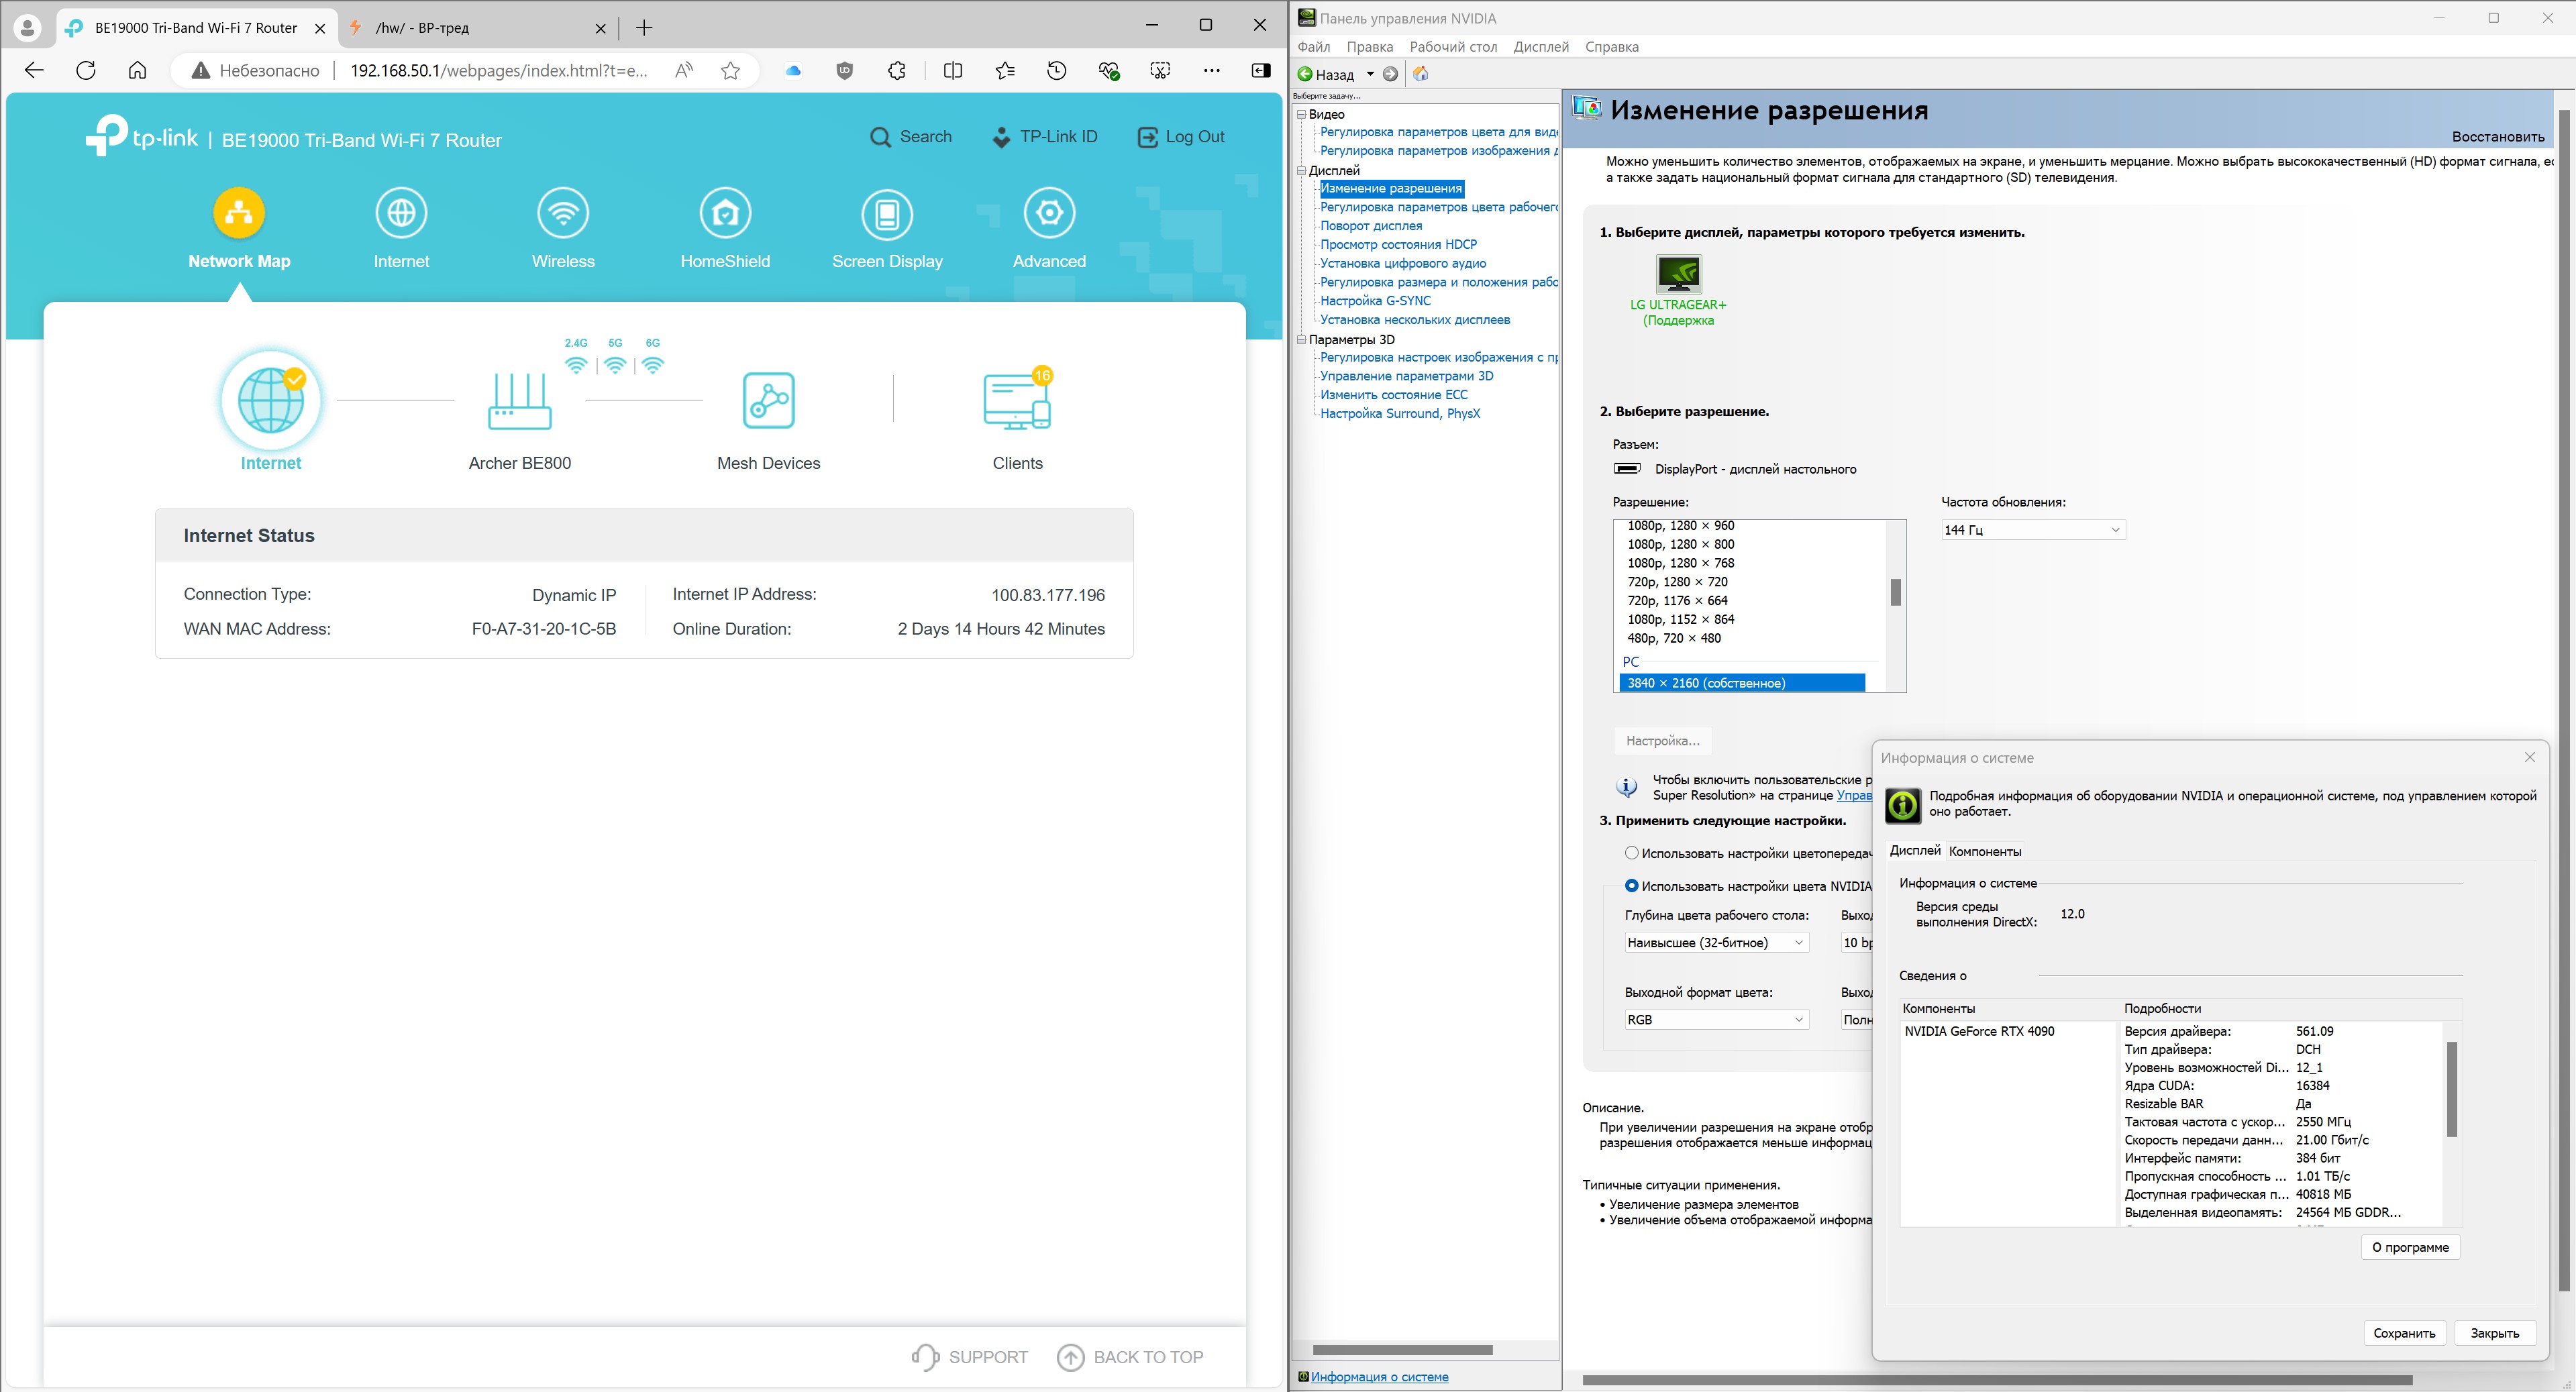Select the other color settings radio button
Image resolution: width=2576 pixels, height=1392 pixels.
click(x=1631, y=853)
